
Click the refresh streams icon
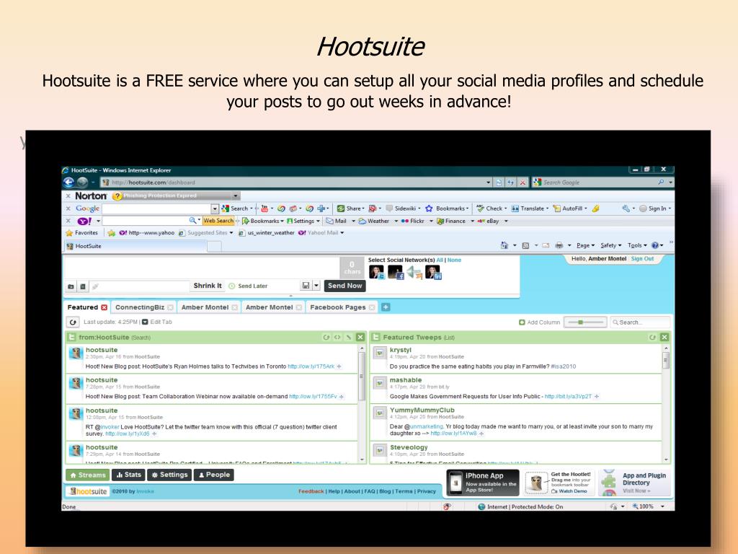(x=73, y=322)
